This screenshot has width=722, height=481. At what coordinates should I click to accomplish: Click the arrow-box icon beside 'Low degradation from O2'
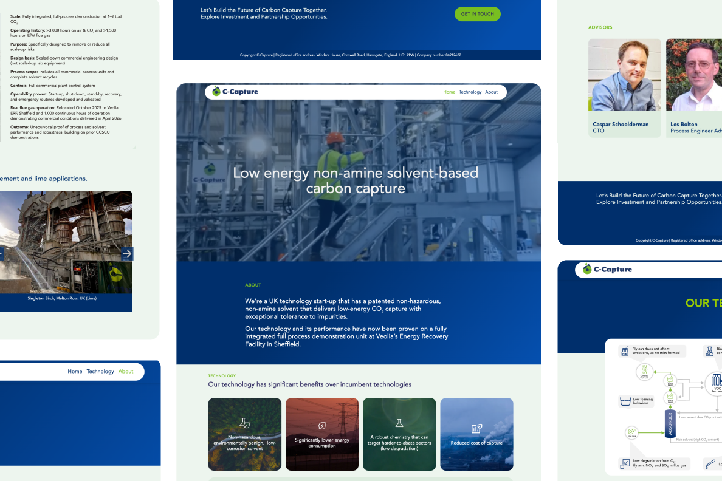pos(625,463)
